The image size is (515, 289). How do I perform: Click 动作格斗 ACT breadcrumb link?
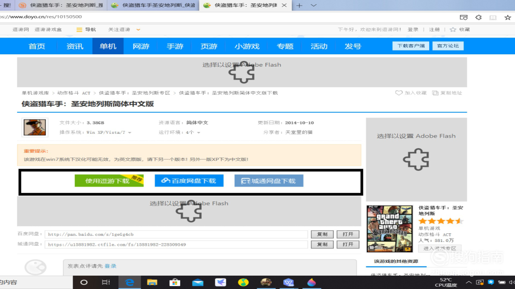point(73,93)
